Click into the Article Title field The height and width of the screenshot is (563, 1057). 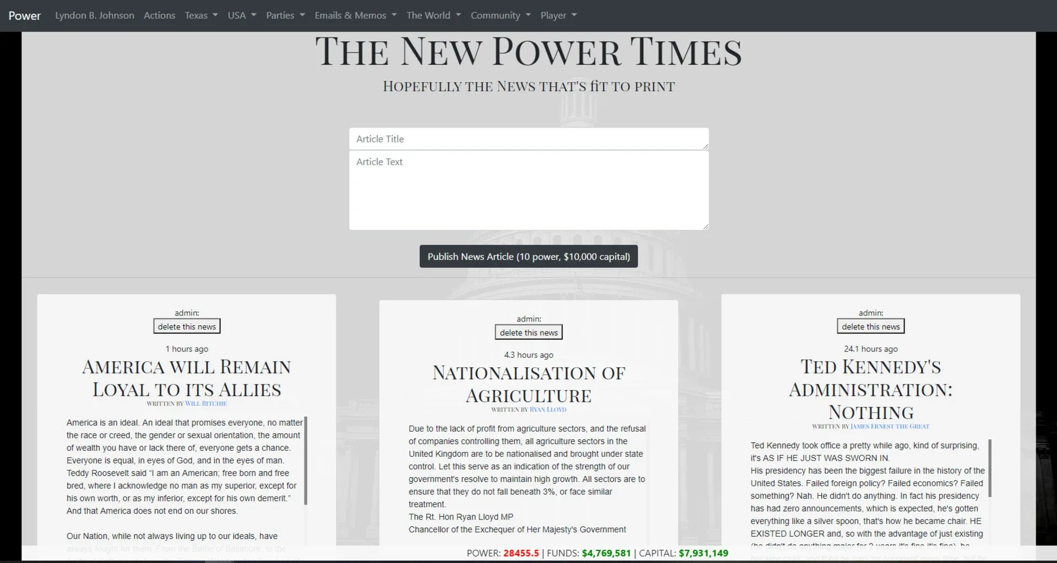click(528, 139)
